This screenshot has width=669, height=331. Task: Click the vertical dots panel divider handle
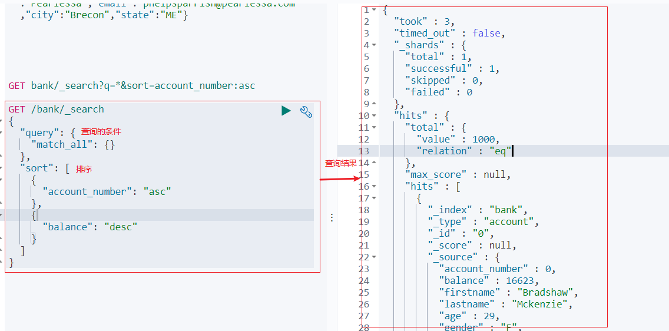point(332,217)
